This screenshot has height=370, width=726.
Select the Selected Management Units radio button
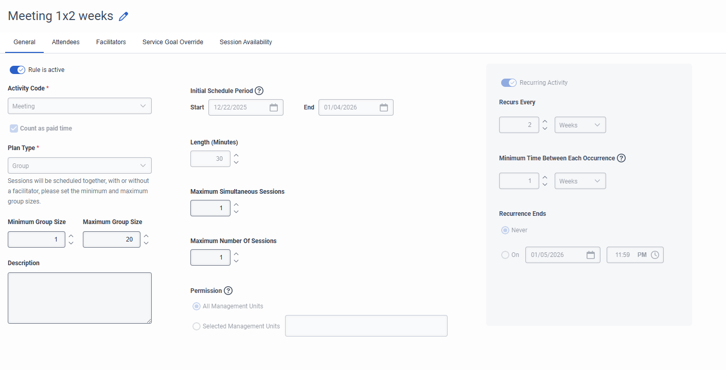pyautogui.click(x=196, y=326)
